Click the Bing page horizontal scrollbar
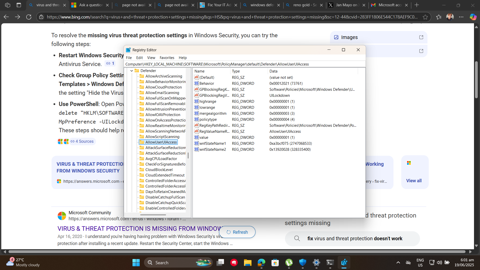This screenshot has height=270, width=480. [237, 251]
